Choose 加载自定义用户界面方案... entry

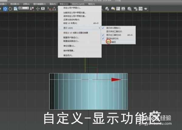(x=80, y=13)
